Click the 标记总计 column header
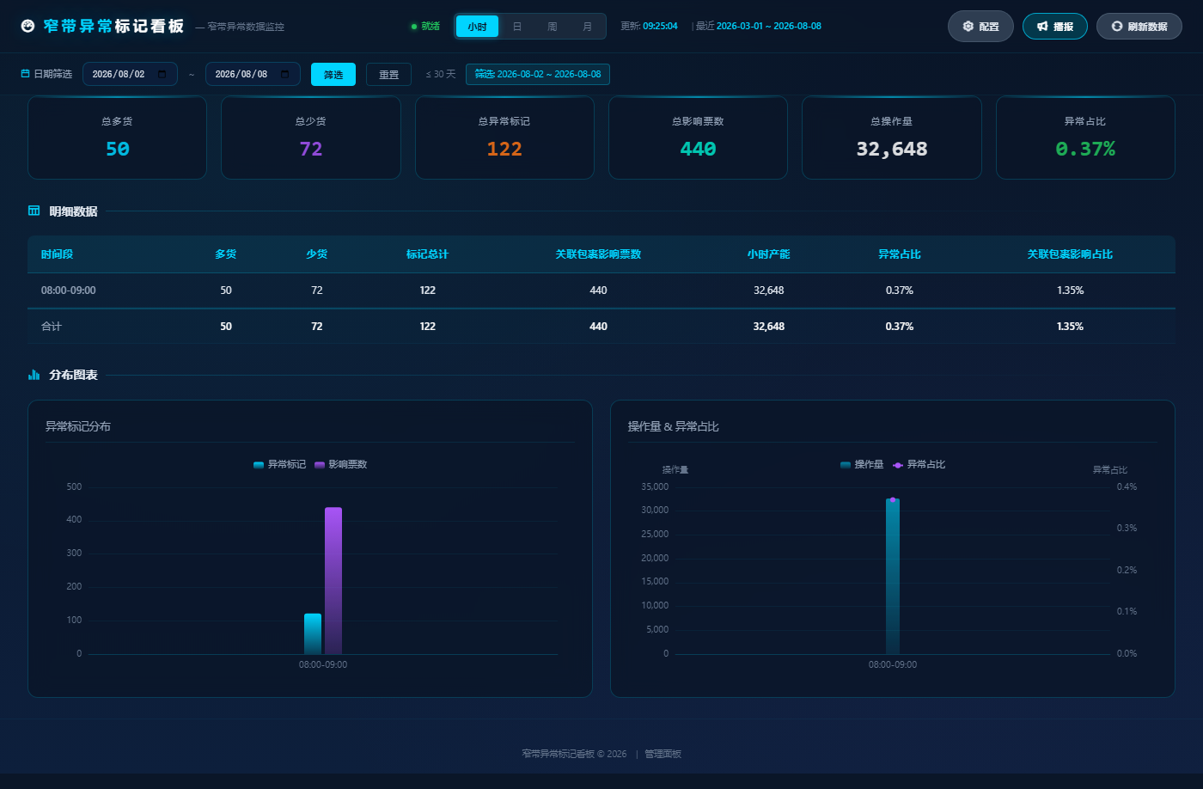This screenshot has height=789, width=1203. click(428, 254)
